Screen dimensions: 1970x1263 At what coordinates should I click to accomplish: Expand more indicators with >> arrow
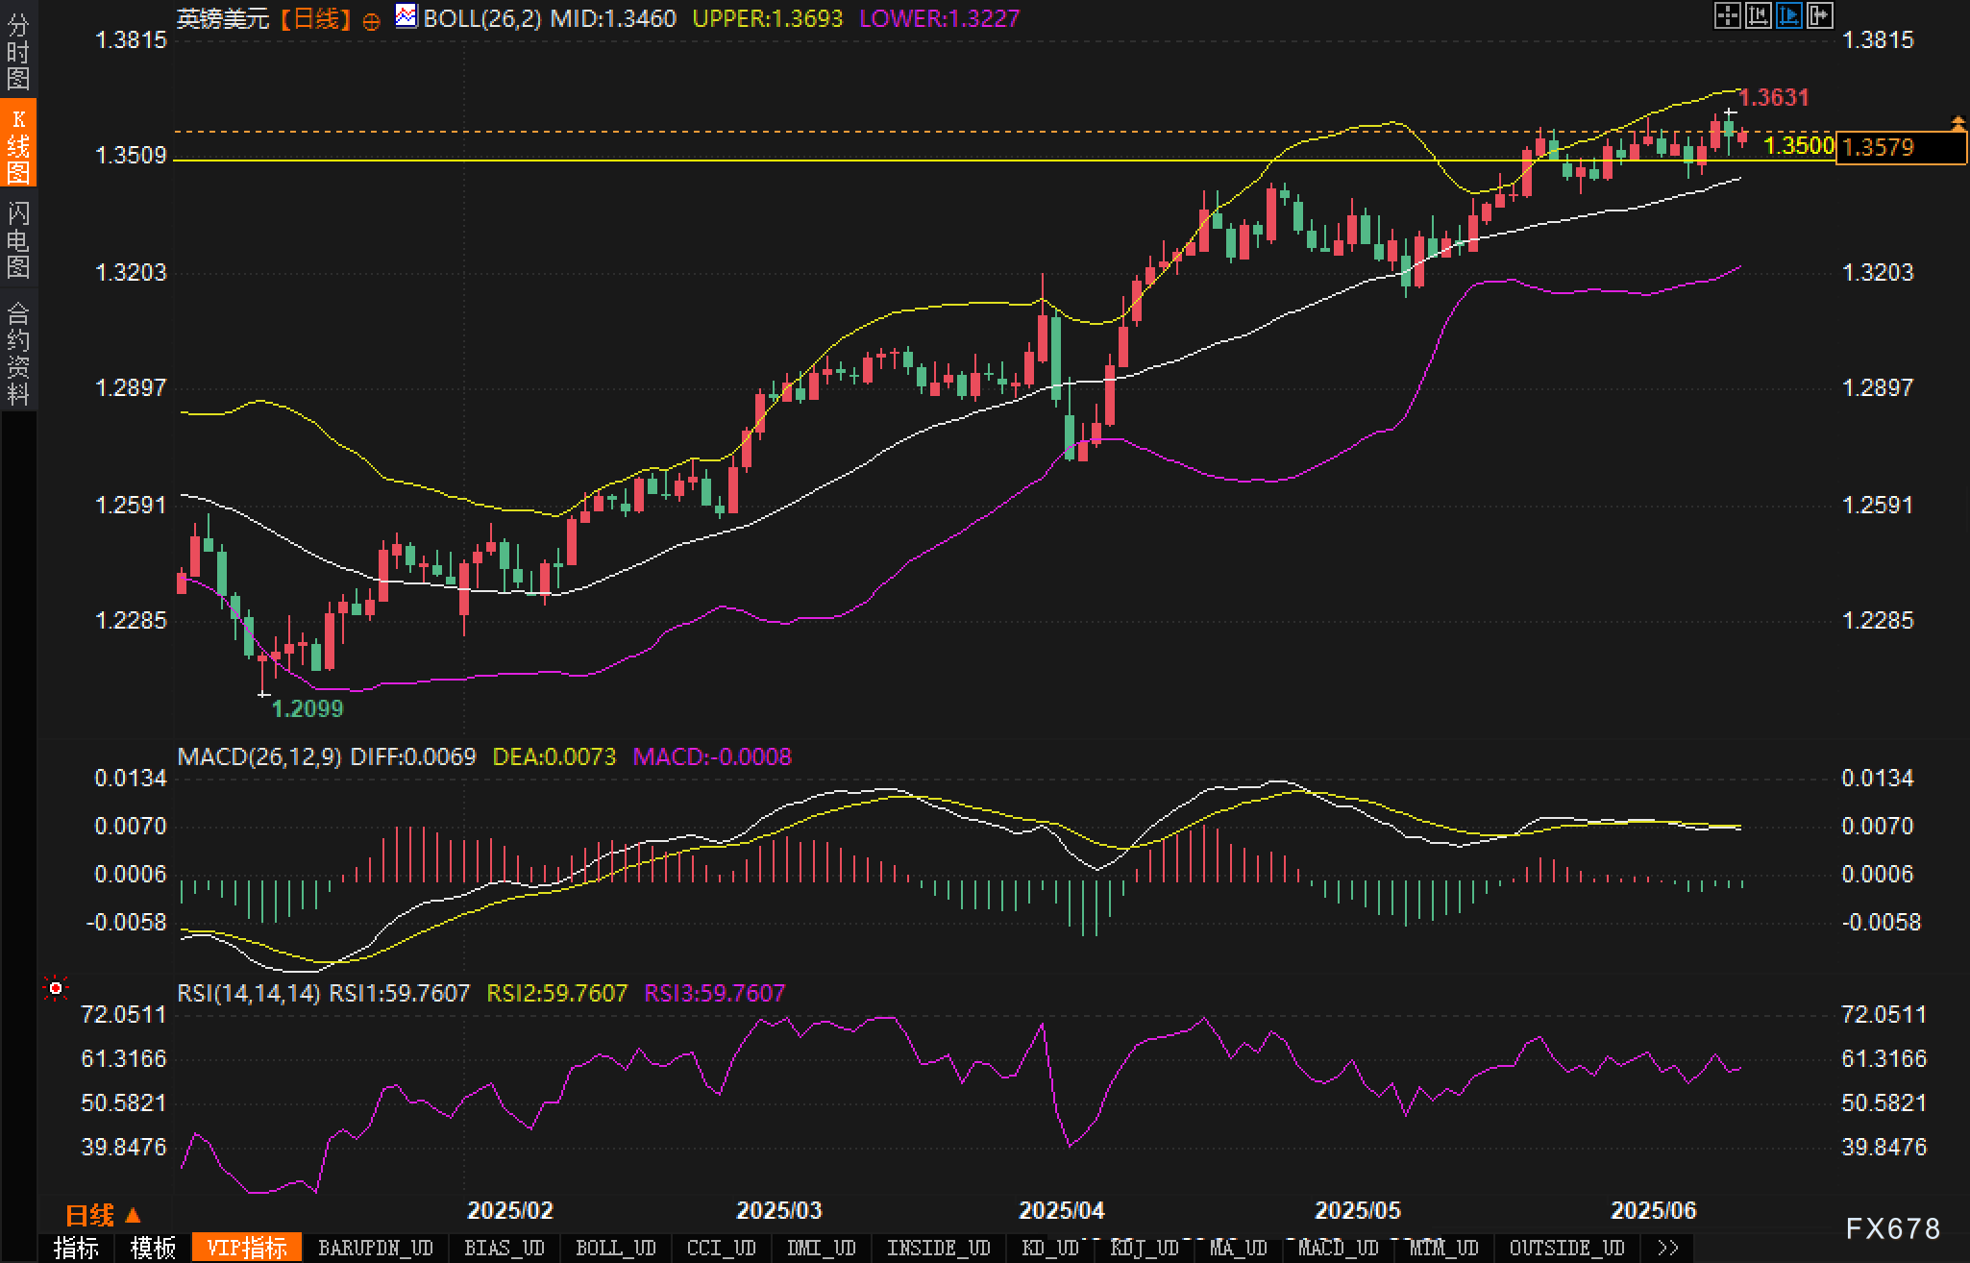pyautogui.click(x=1668, y=1248)
